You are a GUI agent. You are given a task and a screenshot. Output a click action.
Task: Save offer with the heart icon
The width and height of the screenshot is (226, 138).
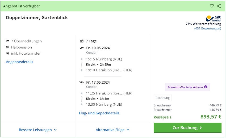click(212, 6)
